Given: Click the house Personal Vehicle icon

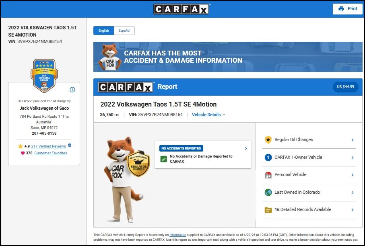Looking at the screenshot, I should tap(268, 175).
